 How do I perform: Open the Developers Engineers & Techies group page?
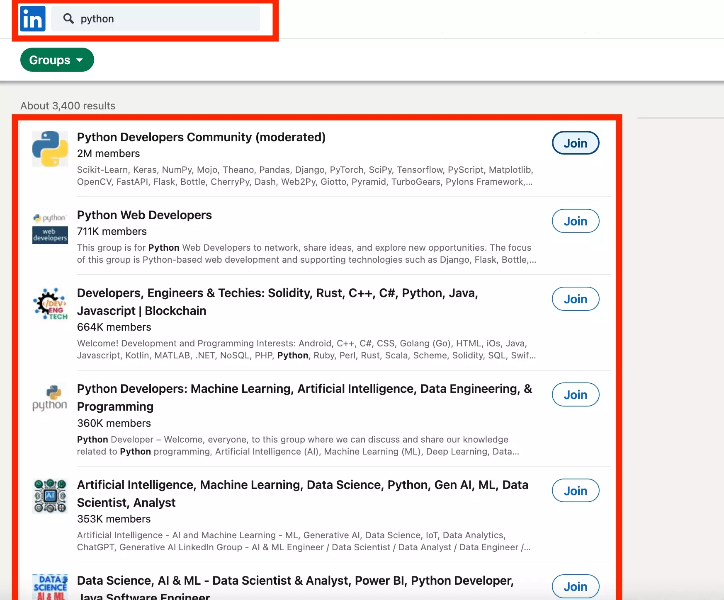(x=277, y=293)
